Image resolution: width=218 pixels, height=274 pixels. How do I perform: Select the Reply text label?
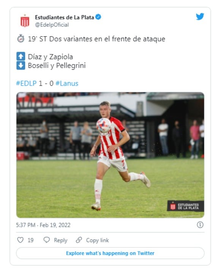60,240
